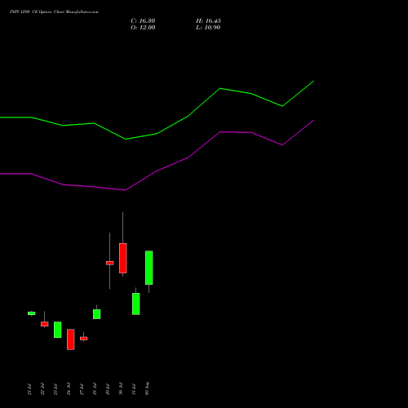Click the green candle for 23 Jul

pyautogui.click(x=58, y=330)
